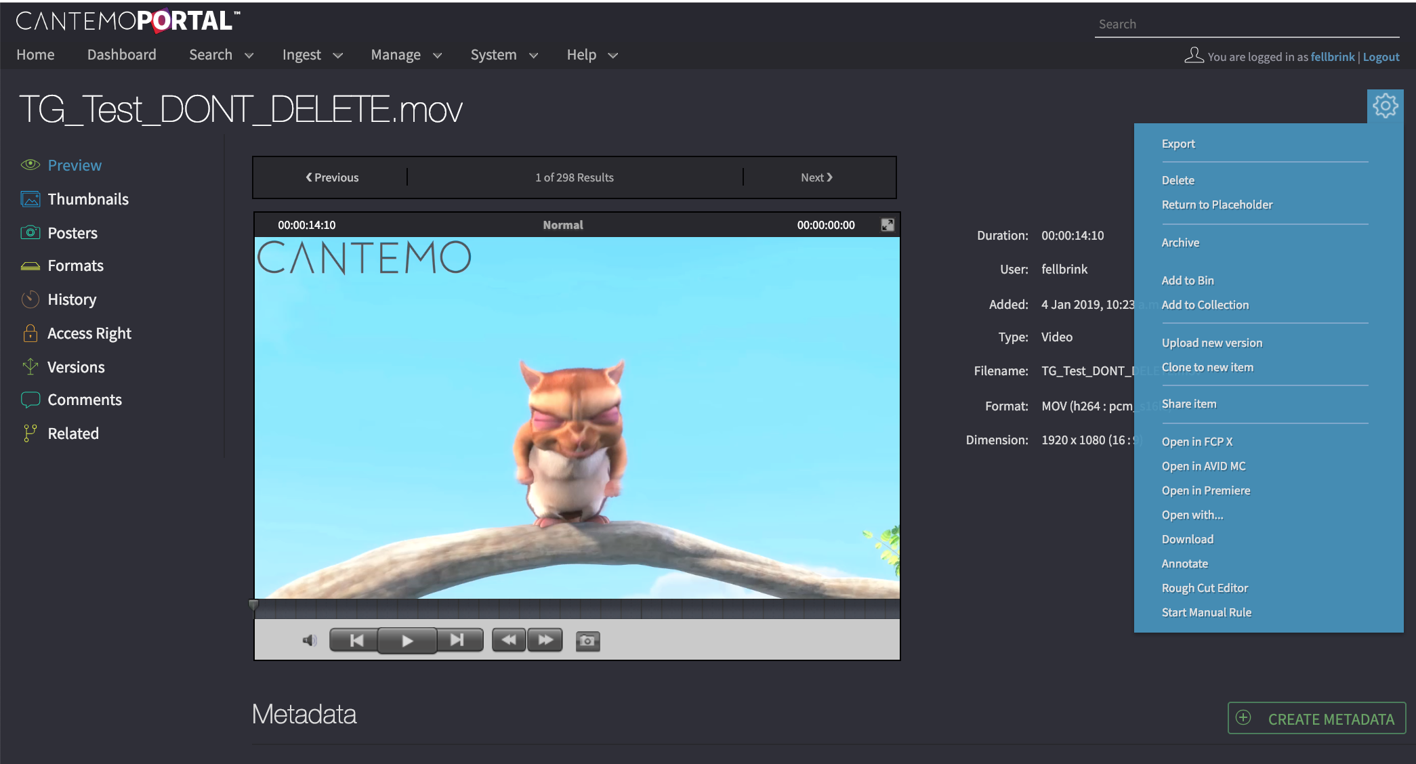Click the video preview frame

pos(577,417)
